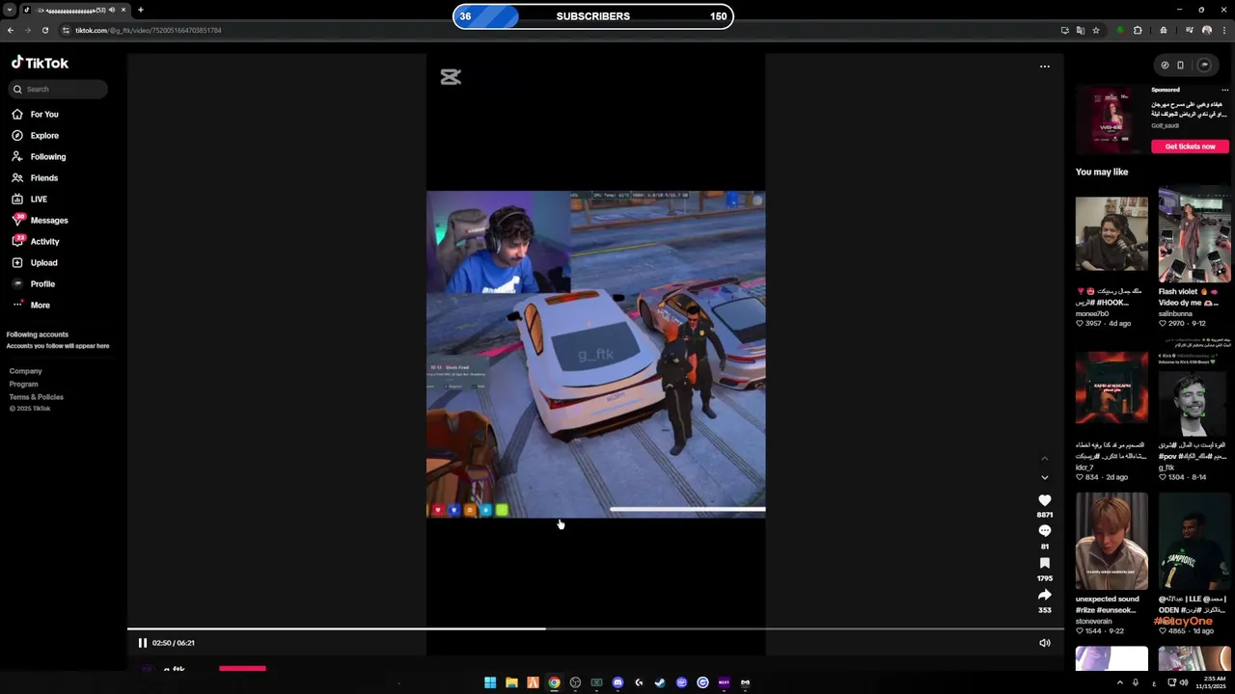1235x694 pixels.
Task: Click the accounts you follow notice text
Action: (58, 346)
